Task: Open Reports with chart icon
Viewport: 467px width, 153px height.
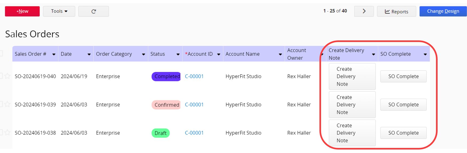Action: pos(396,12)
